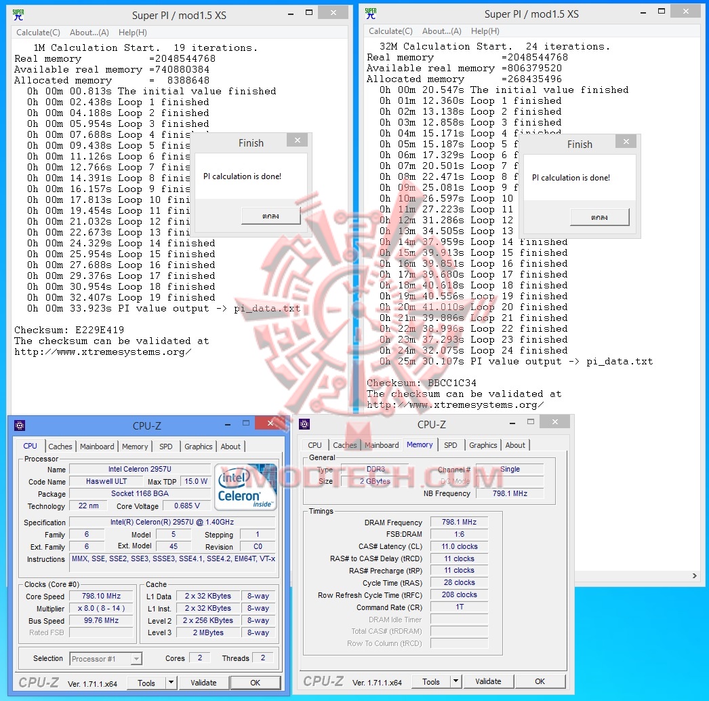Click Tools button in left CPU-Z
The height and width of the screenshot is (701, 709).
pyautogui.click(x=146, y=683)
